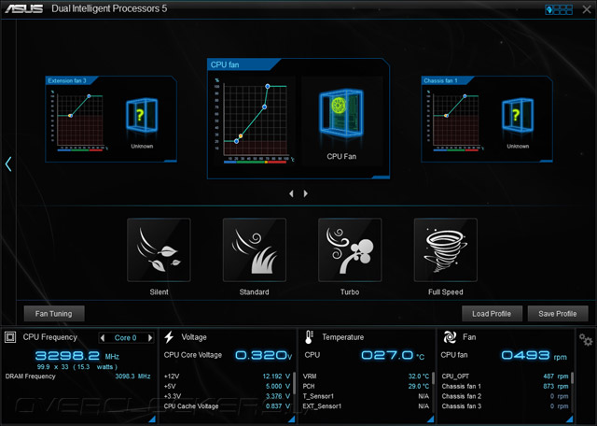Click the Chassis fan 3 rpm row
This screenshot has height=426, width=597.
tap(505, 406)
